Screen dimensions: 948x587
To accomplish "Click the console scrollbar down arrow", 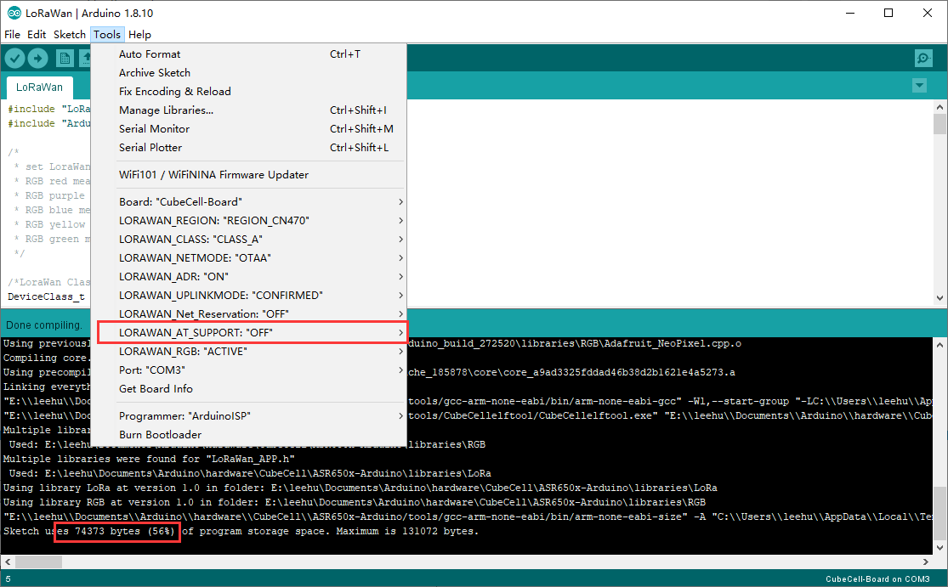I will point(939,548).
